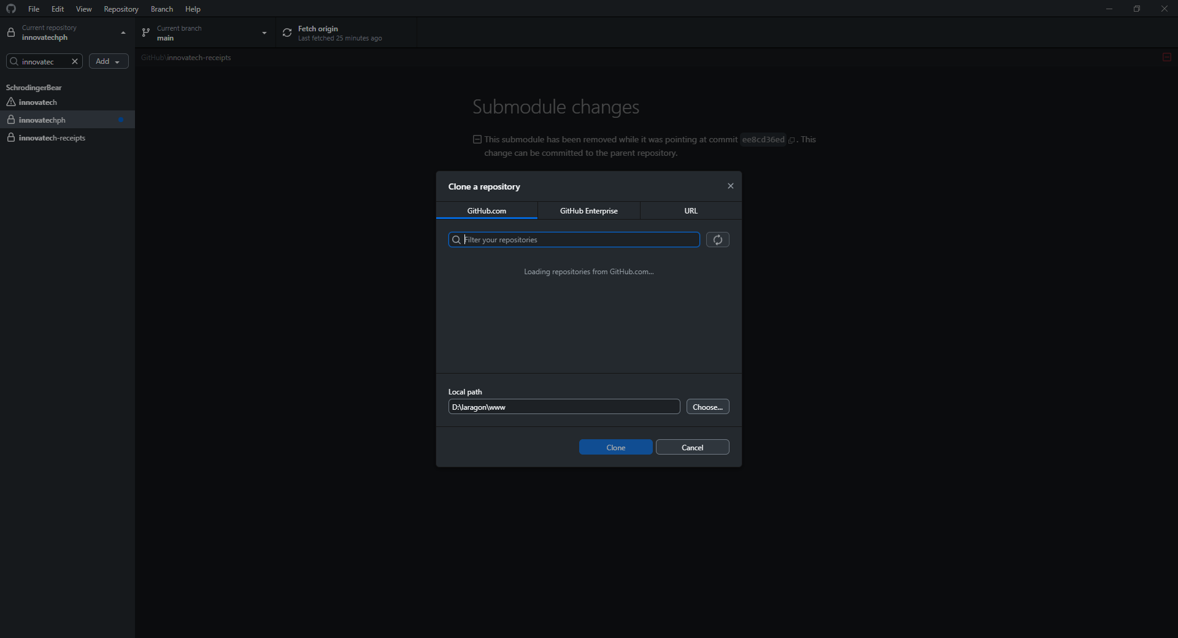1178x638 pixels.
Task: Refresh the list of GitHub repositories
Action: pos(718,239)
